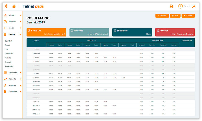Open the Presenze summary card

[89, 33]
